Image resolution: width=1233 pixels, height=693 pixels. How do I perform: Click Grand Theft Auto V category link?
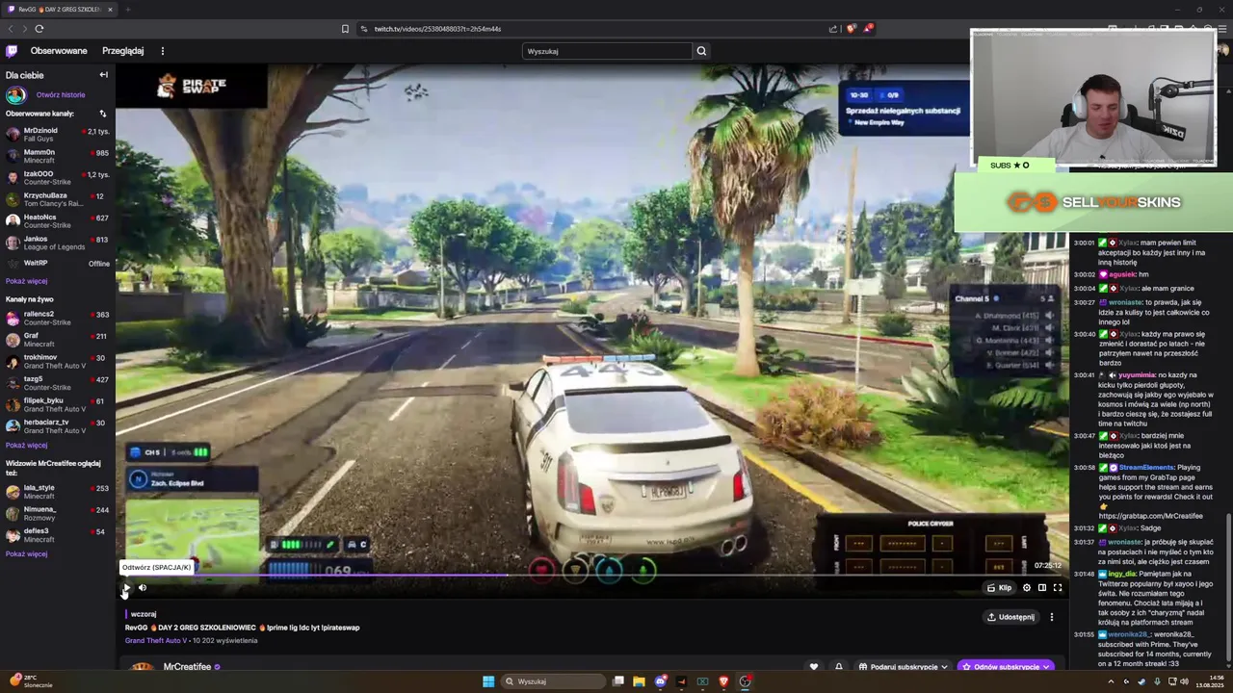156,640
